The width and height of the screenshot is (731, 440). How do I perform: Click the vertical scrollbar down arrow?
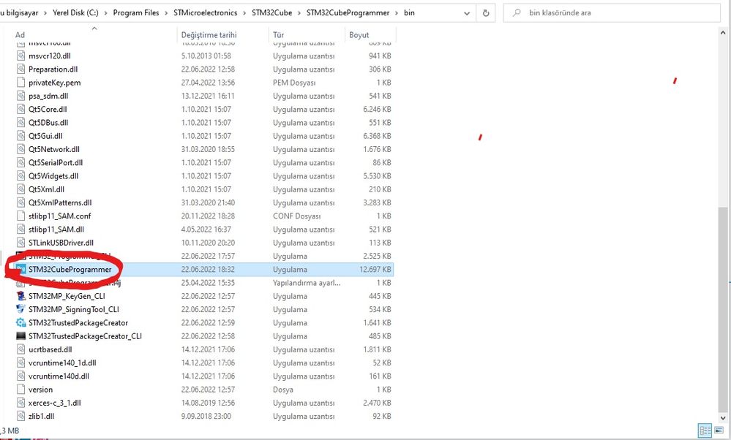pos(723,417)
